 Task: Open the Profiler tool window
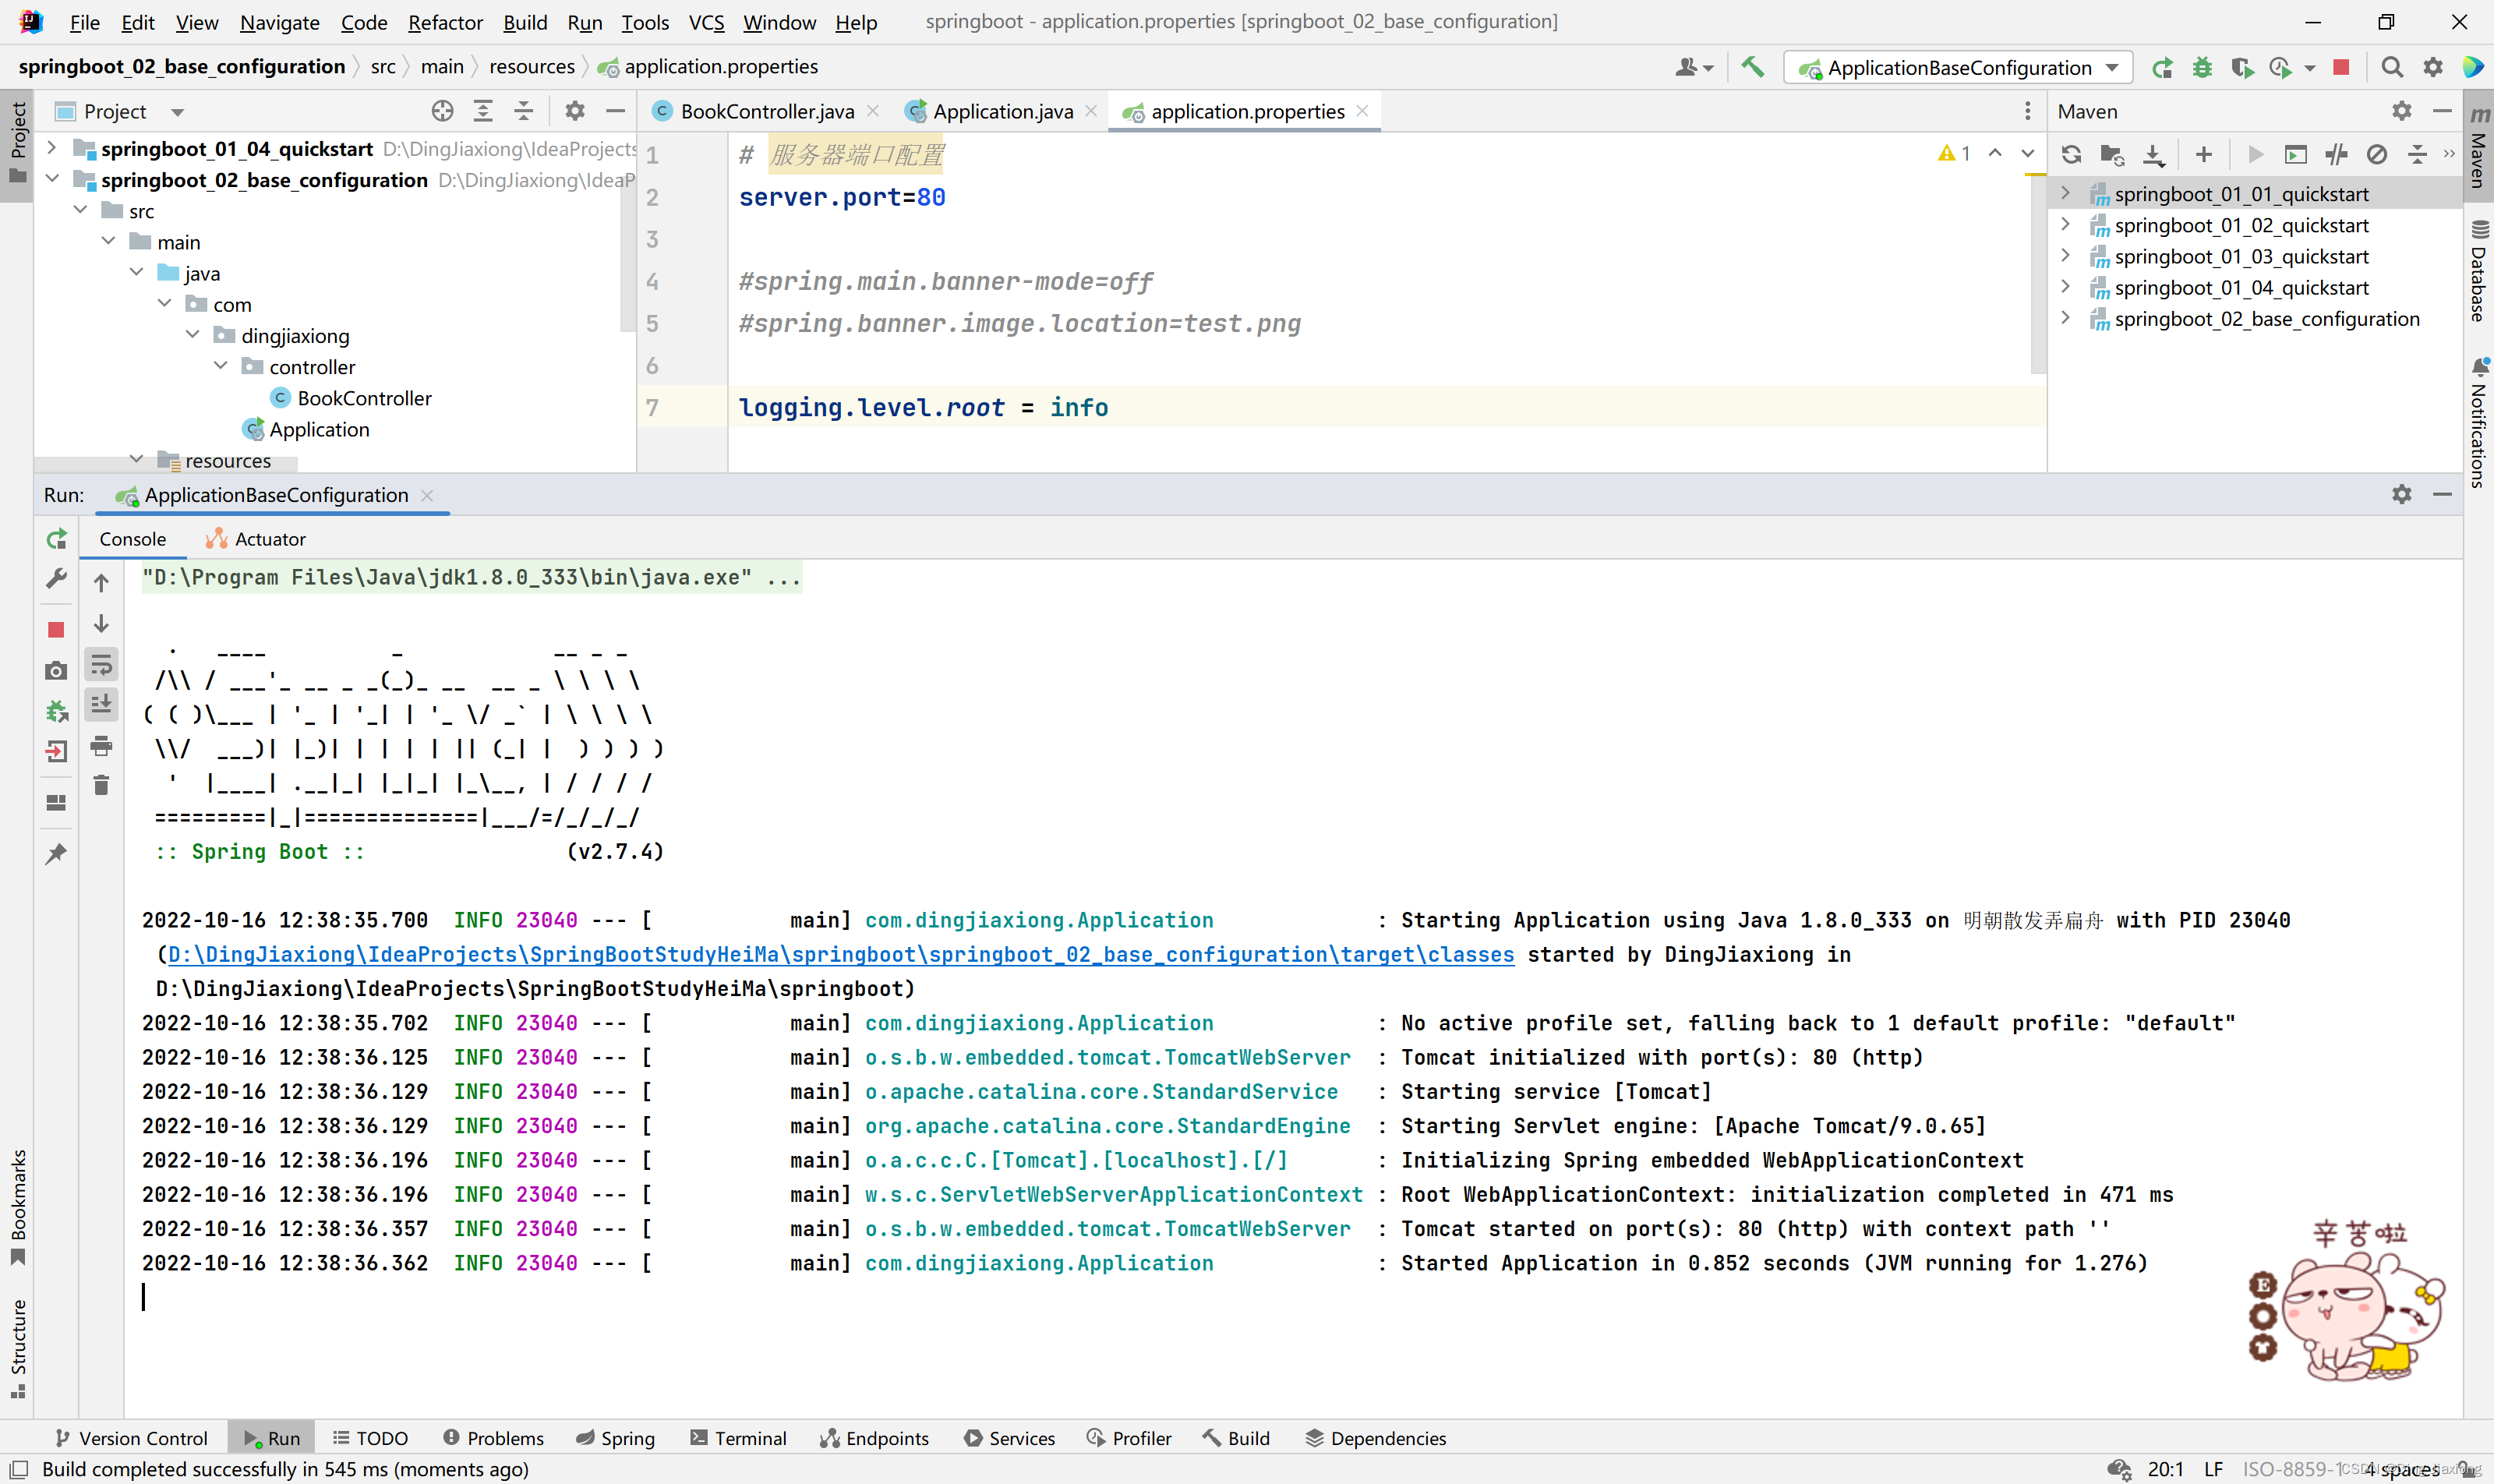pos(1129,1438)
